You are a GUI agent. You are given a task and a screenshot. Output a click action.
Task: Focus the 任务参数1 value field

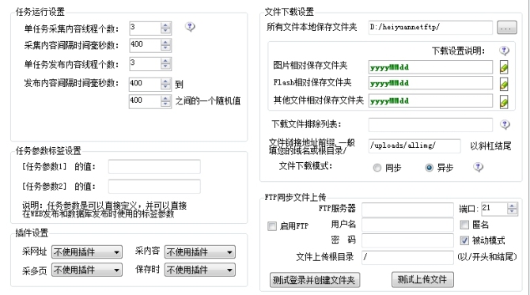point(154,167)
